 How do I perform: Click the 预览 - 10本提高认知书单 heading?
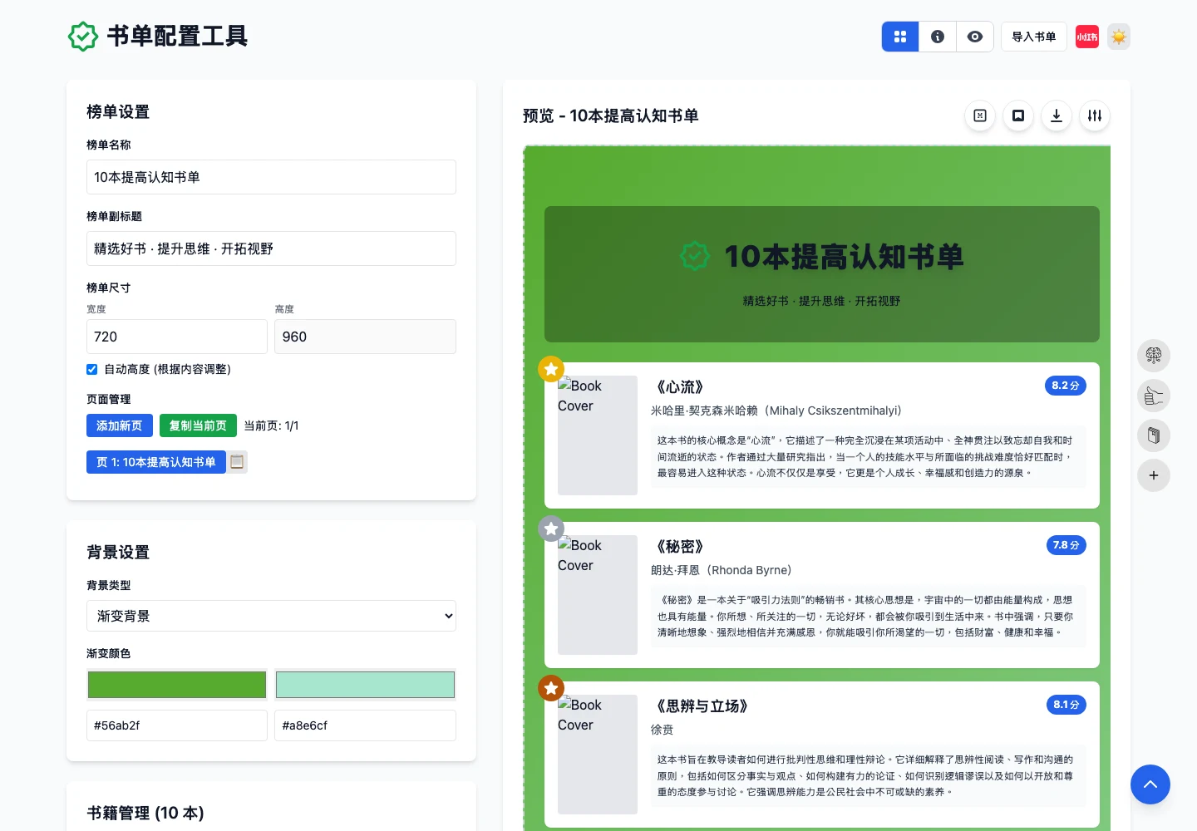point(611,116)
